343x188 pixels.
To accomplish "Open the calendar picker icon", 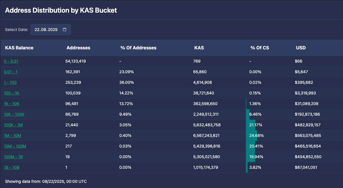I will point(65,30).
